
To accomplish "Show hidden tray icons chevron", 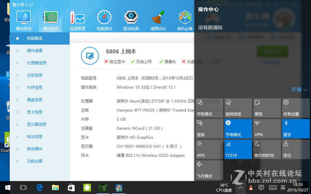I will [x=240, y=187].
